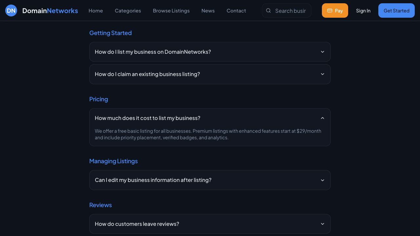The height and width of the screenshot is (236, 420).
Task: Open the Contact page
Action: click(x=236, y=10)
